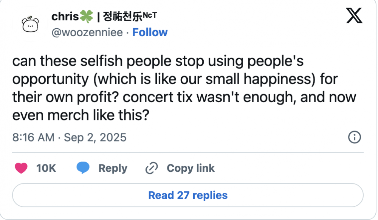Click the NCT superscript in the name
The image size is (378, 220).
150,15
